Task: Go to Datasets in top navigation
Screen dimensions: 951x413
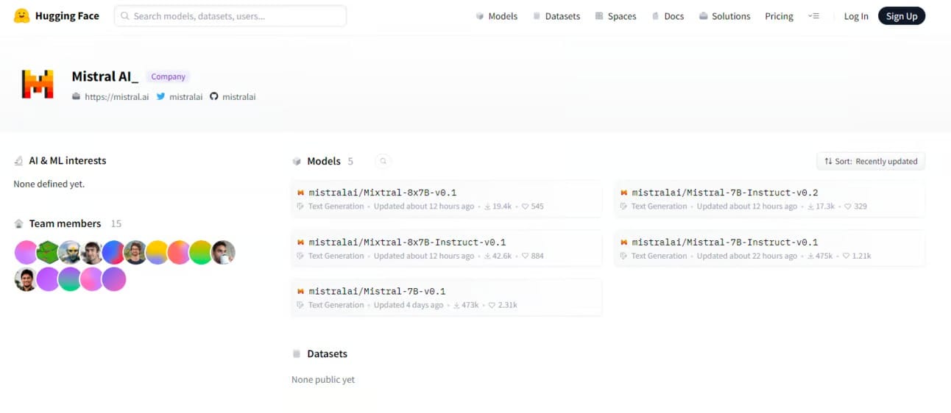Action: click(x=556, y=16)
